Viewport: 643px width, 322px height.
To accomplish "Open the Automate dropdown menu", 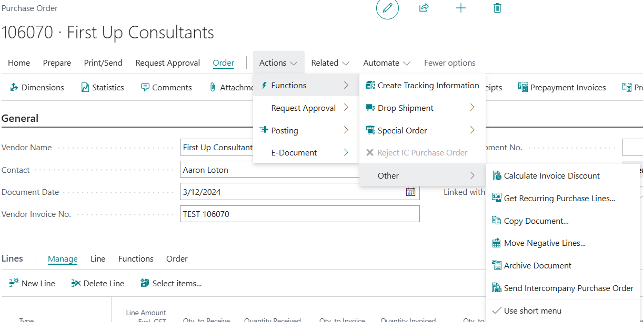I will tap(387, 63).
